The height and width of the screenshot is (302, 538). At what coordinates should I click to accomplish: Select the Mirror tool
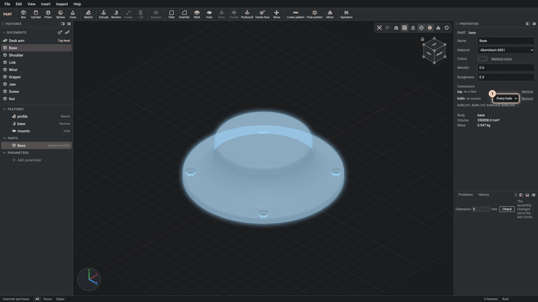coord(330,14)
